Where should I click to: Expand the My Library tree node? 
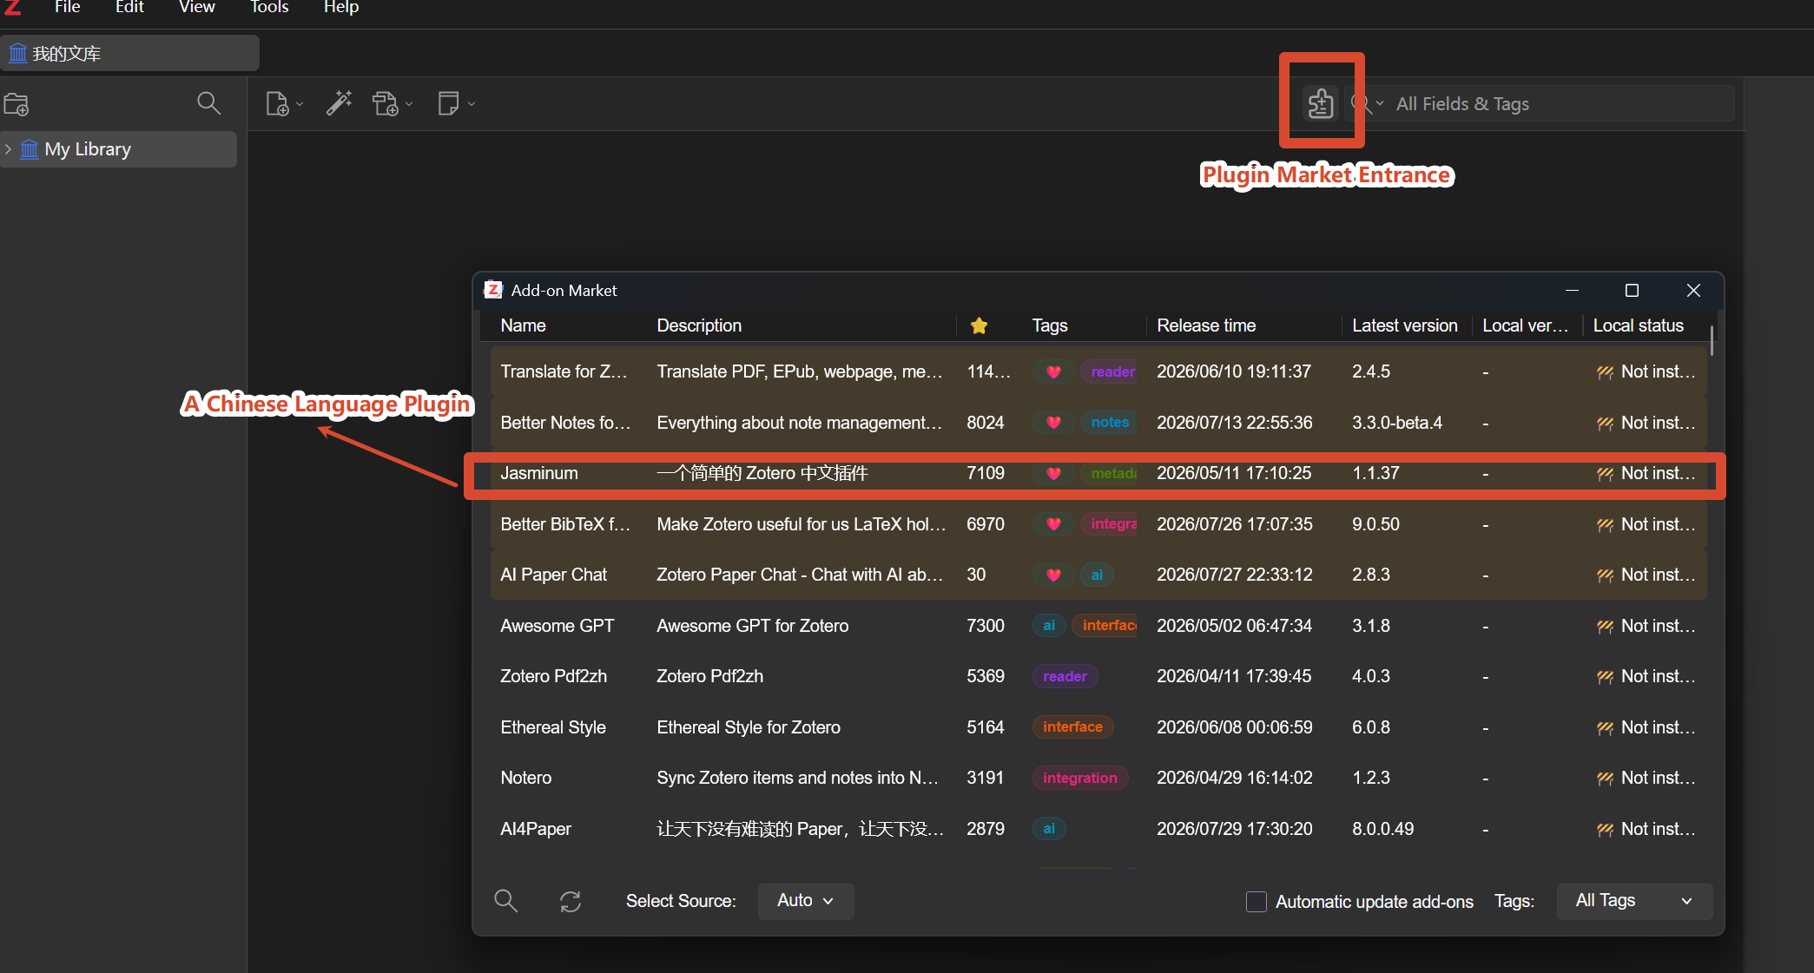click(8, 149)
